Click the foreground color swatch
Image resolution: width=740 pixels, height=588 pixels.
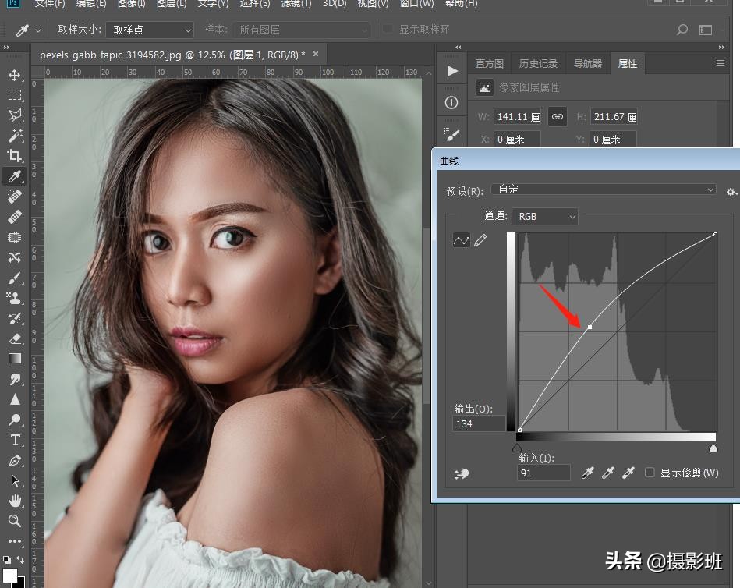click(x=9, y=576)
